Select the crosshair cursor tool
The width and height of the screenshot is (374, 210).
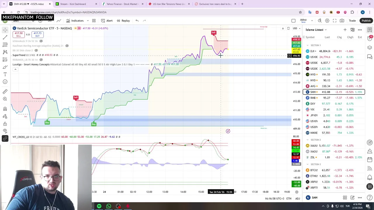coord(5,30)
